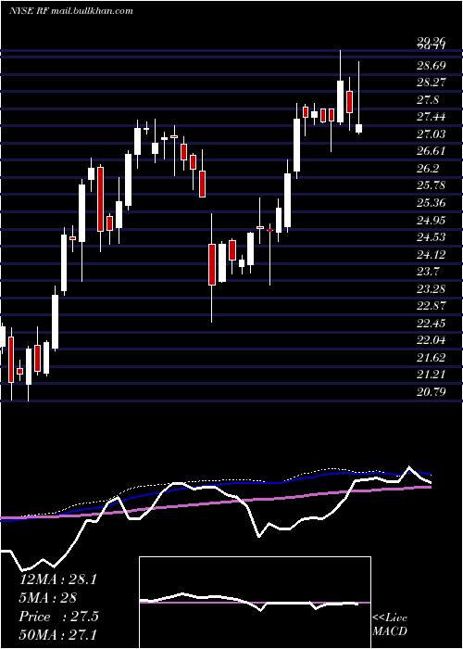Click the 24.12 price label
The image size is (463, 649).
(431, 255)
